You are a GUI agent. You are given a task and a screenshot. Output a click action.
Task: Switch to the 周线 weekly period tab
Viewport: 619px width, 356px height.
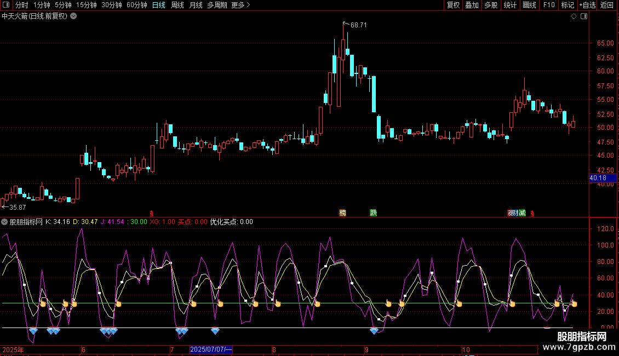177,5
